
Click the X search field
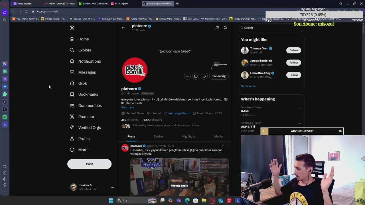[271, 28]
